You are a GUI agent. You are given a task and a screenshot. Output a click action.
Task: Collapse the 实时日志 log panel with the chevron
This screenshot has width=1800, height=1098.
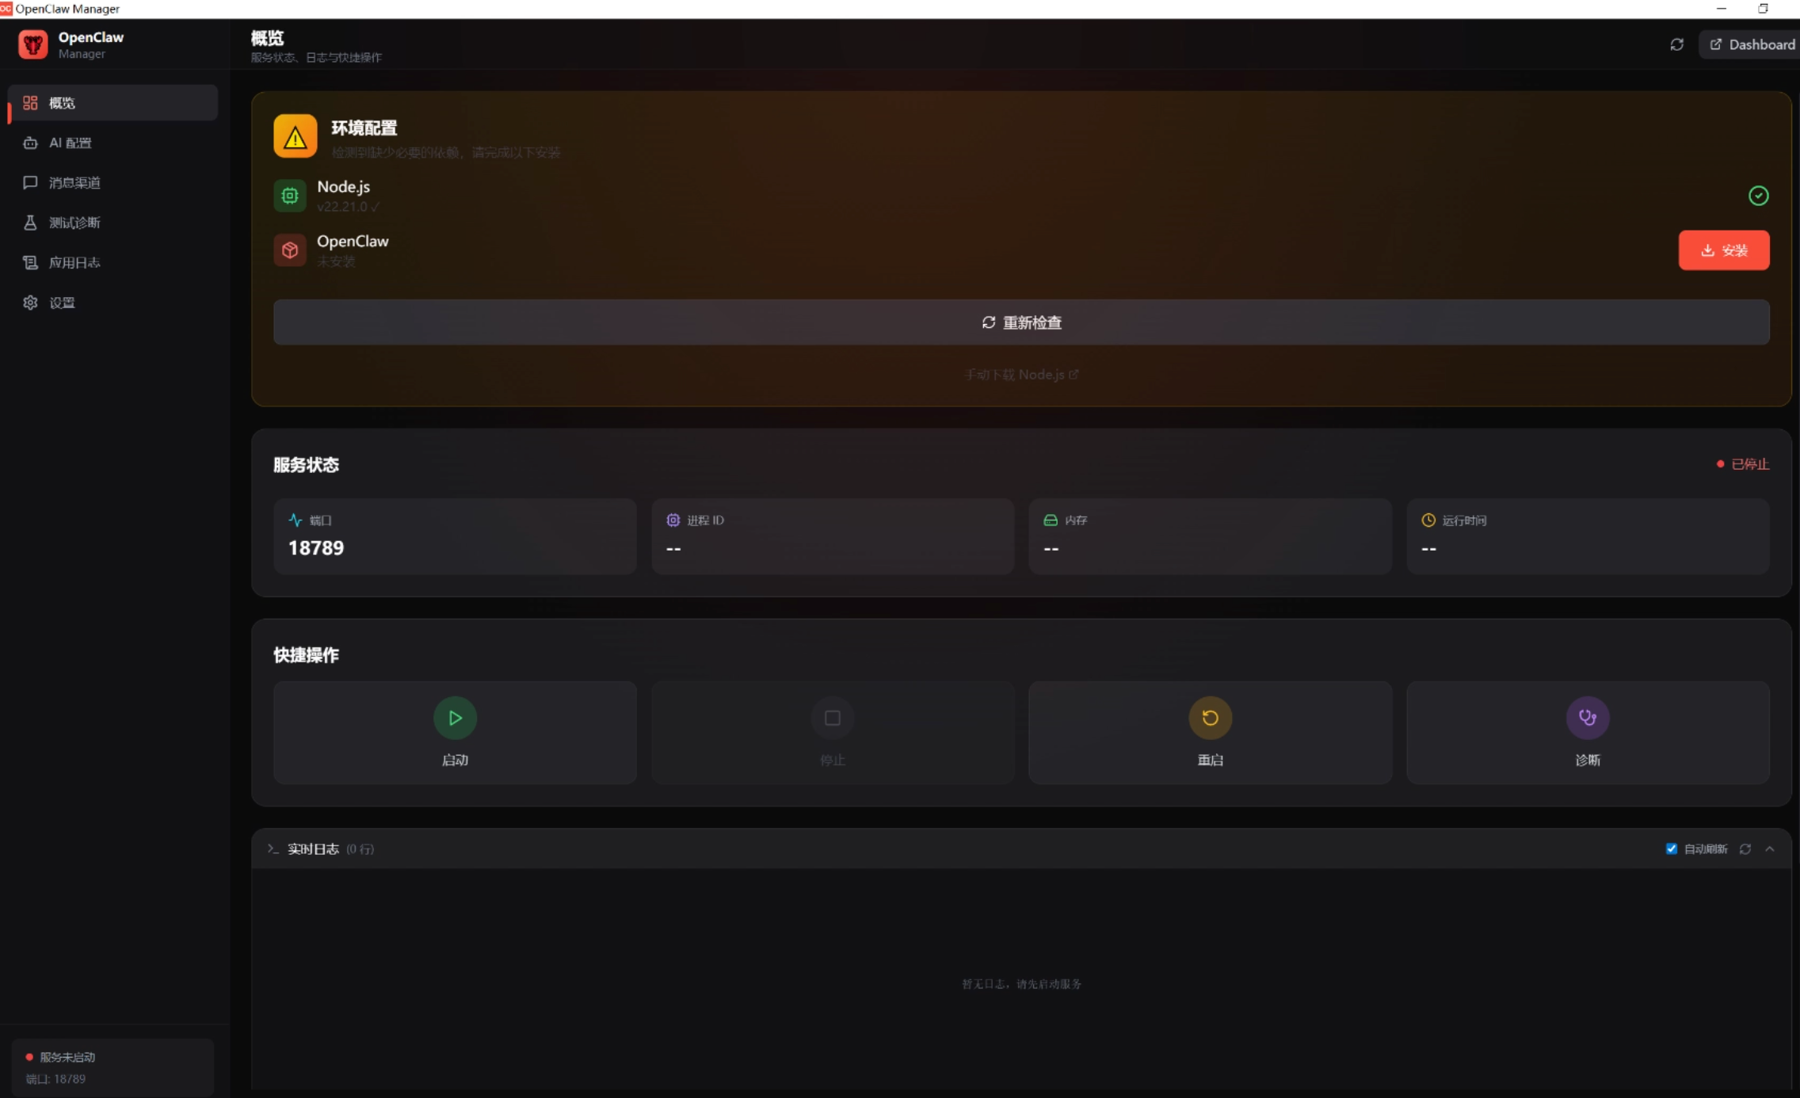(x=1770, y=849)
